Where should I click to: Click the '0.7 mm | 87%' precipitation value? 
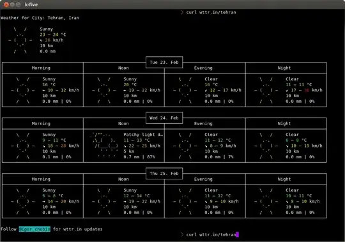pyautogui.click(x=139, y=157)
